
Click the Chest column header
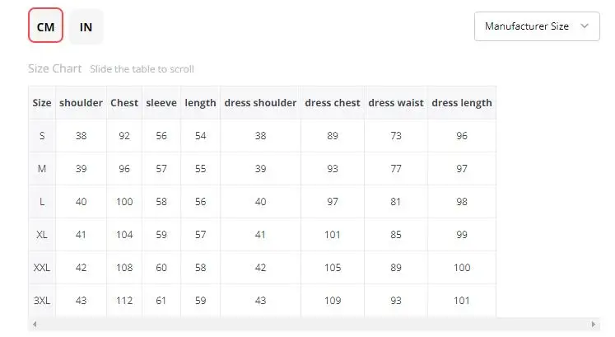coord(124,103)
